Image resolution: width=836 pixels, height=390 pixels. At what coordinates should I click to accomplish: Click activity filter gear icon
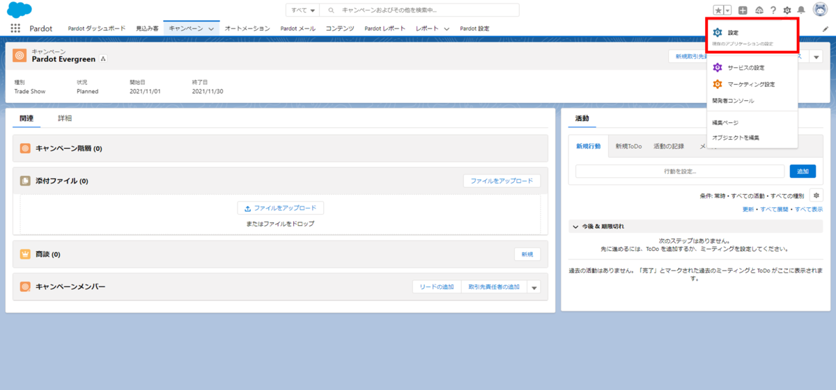pos(816,195)
